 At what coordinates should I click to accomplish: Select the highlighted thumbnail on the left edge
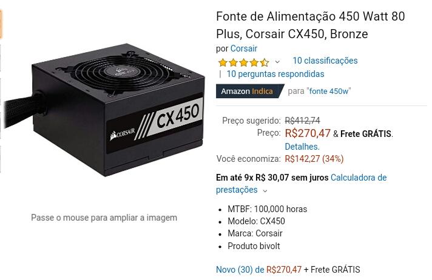click(x=1, y=24)
